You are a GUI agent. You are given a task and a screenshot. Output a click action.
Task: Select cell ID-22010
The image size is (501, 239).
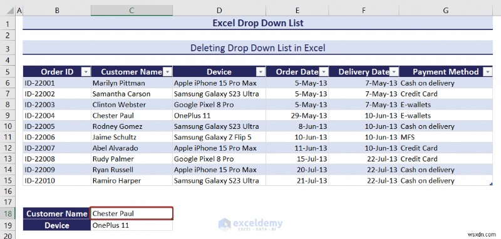57,181
